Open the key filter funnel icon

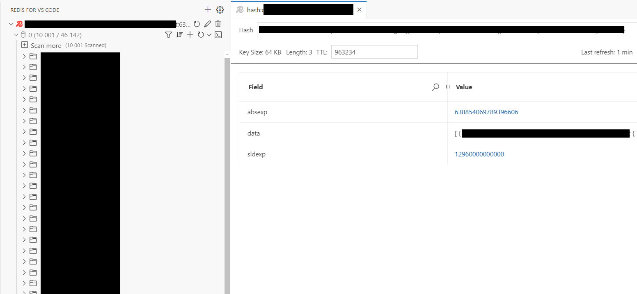click(168, 35)
